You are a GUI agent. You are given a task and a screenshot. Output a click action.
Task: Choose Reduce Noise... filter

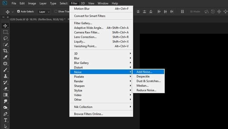148,90
